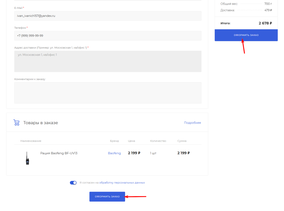
Task: Click the Товары в заказе section heading
Action: coord(40,123)
